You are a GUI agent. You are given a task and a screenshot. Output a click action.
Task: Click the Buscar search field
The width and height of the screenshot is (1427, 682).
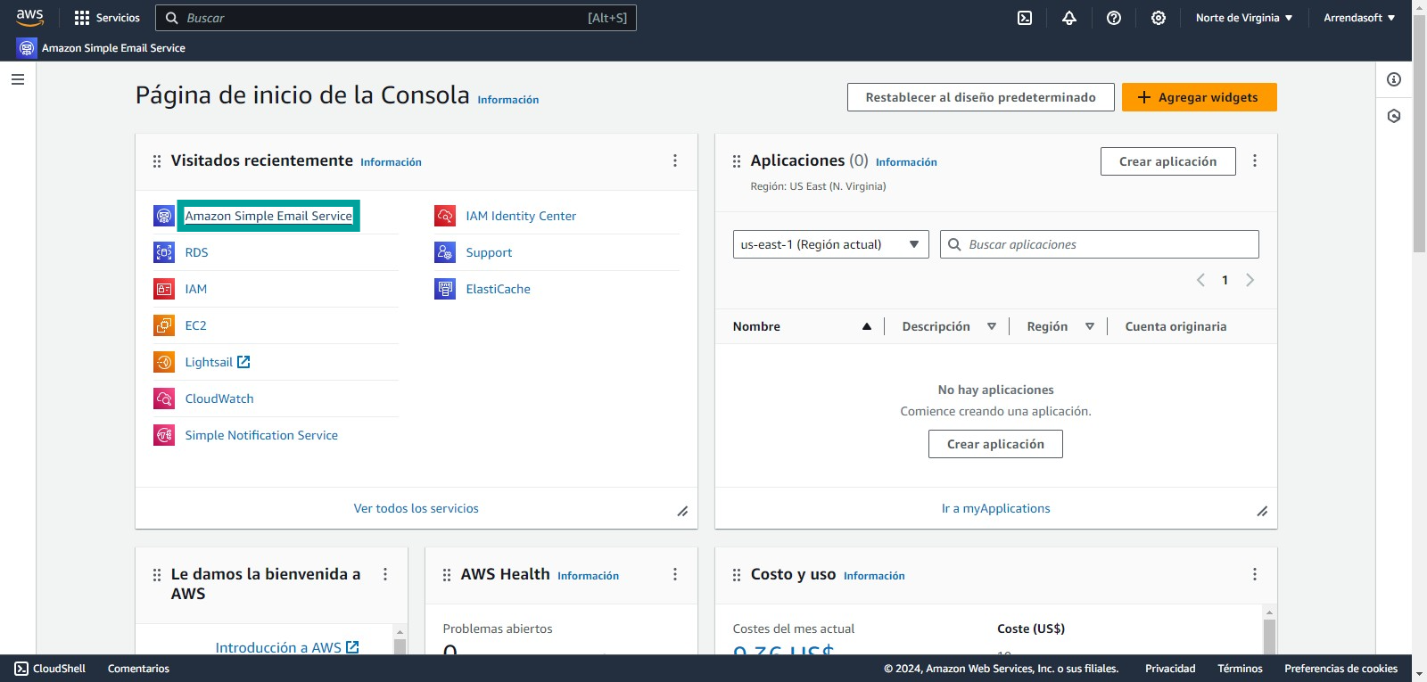point(396,18)
